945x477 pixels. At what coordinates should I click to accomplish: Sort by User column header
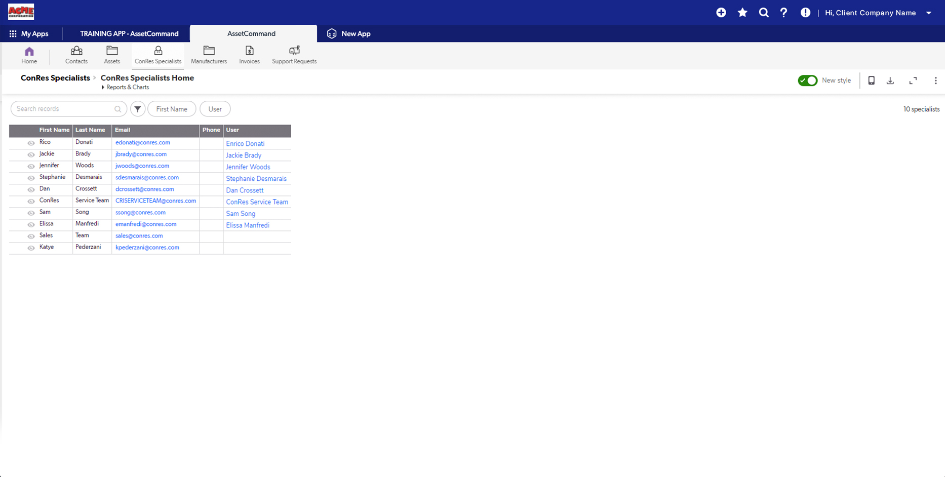tap(232, 130)
